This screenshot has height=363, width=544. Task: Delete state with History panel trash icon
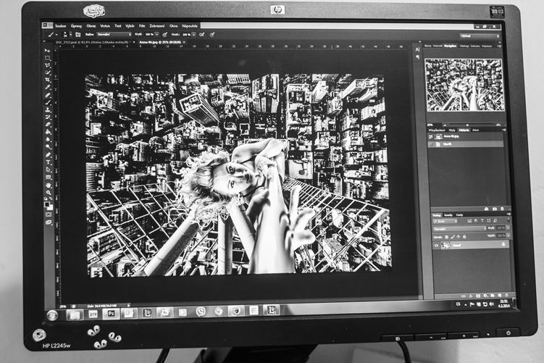point(503,209)
